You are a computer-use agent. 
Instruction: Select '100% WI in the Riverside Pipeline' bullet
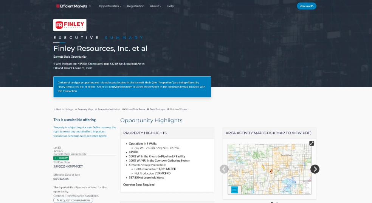(157, 156)
